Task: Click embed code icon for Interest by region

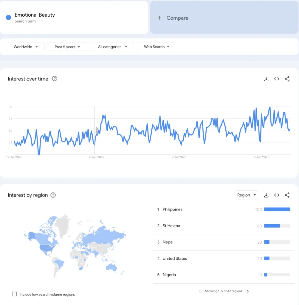Action: point(277,195)
